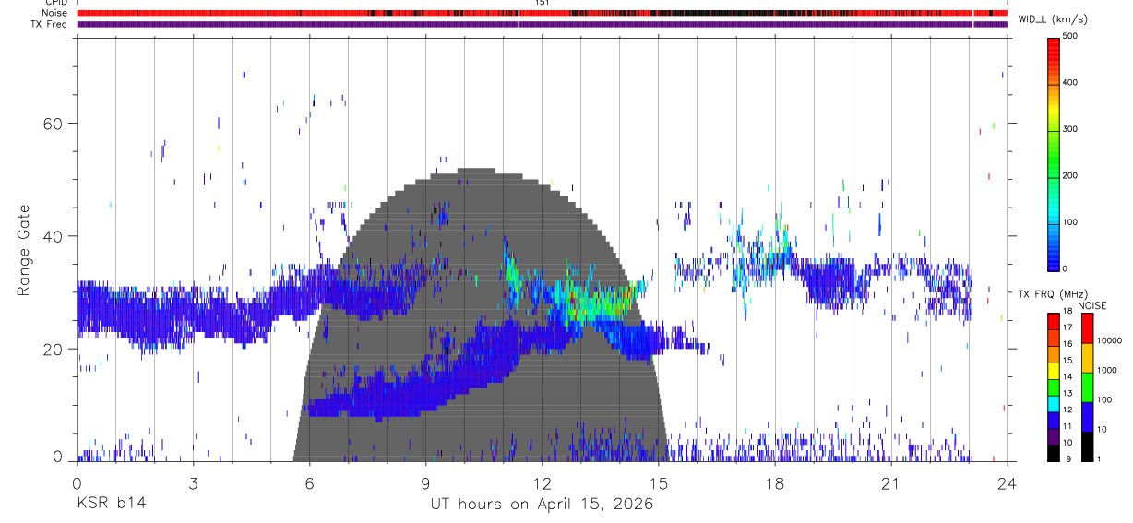Image resolution: width=1133 pixels, height=523 pixels.
Task: Click the 15 tick on the TX FRQ legend
Action: coord(1067,360)
